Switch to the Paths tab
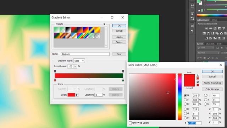The height and width of the screenshot is (128, 227). click(220, 44)
